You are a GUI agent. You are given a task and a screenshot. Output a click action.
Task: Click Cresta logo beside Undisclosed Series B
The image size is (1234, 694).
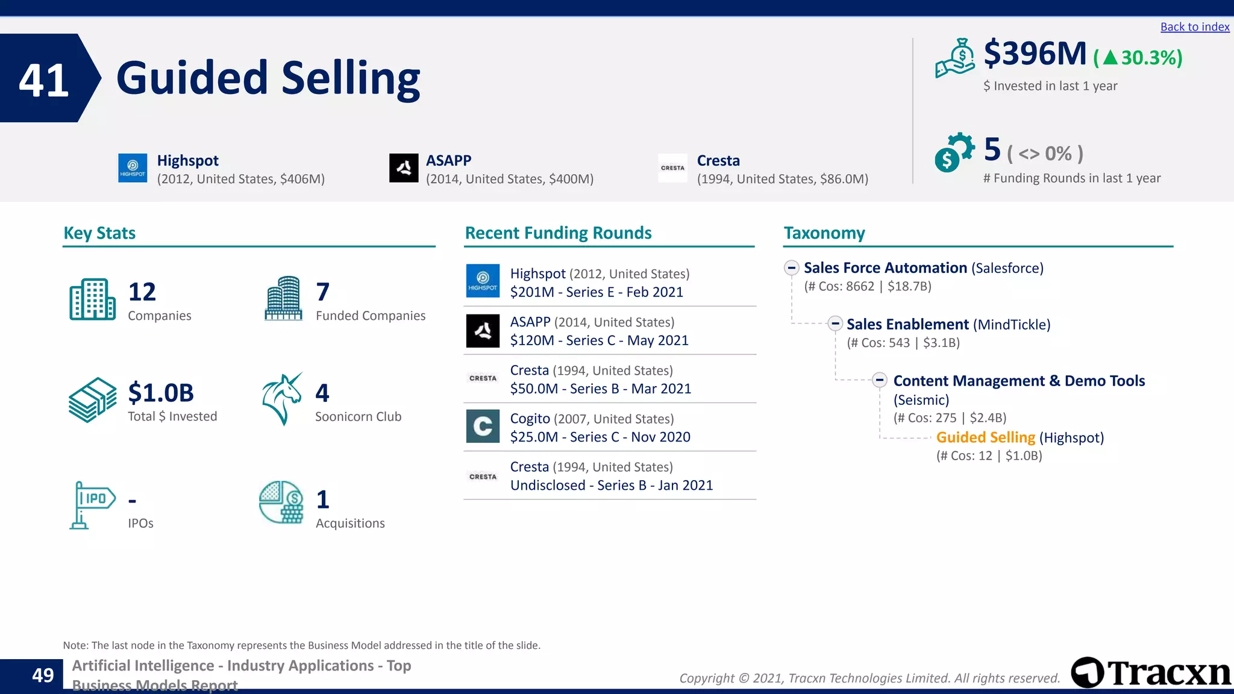pyautogui.click(x=483, y=477)
